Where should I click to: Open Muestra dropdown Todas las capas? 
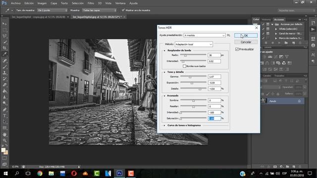click(99, 10)
